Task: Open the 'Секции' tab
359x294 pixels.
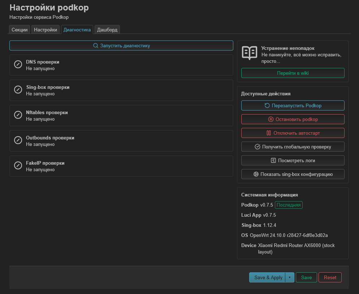Action: 19,29
